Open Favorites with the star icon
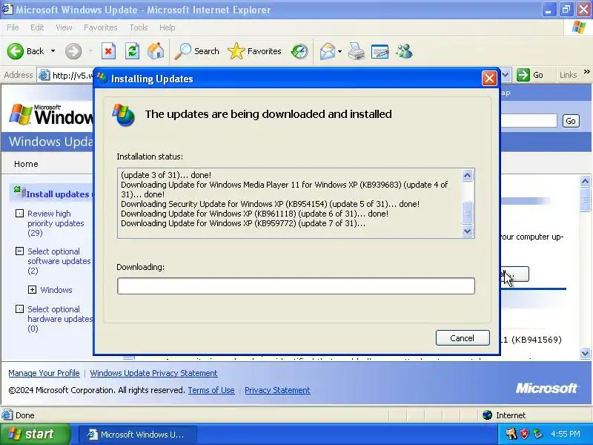The image size is (593, 445). point(236,51)
